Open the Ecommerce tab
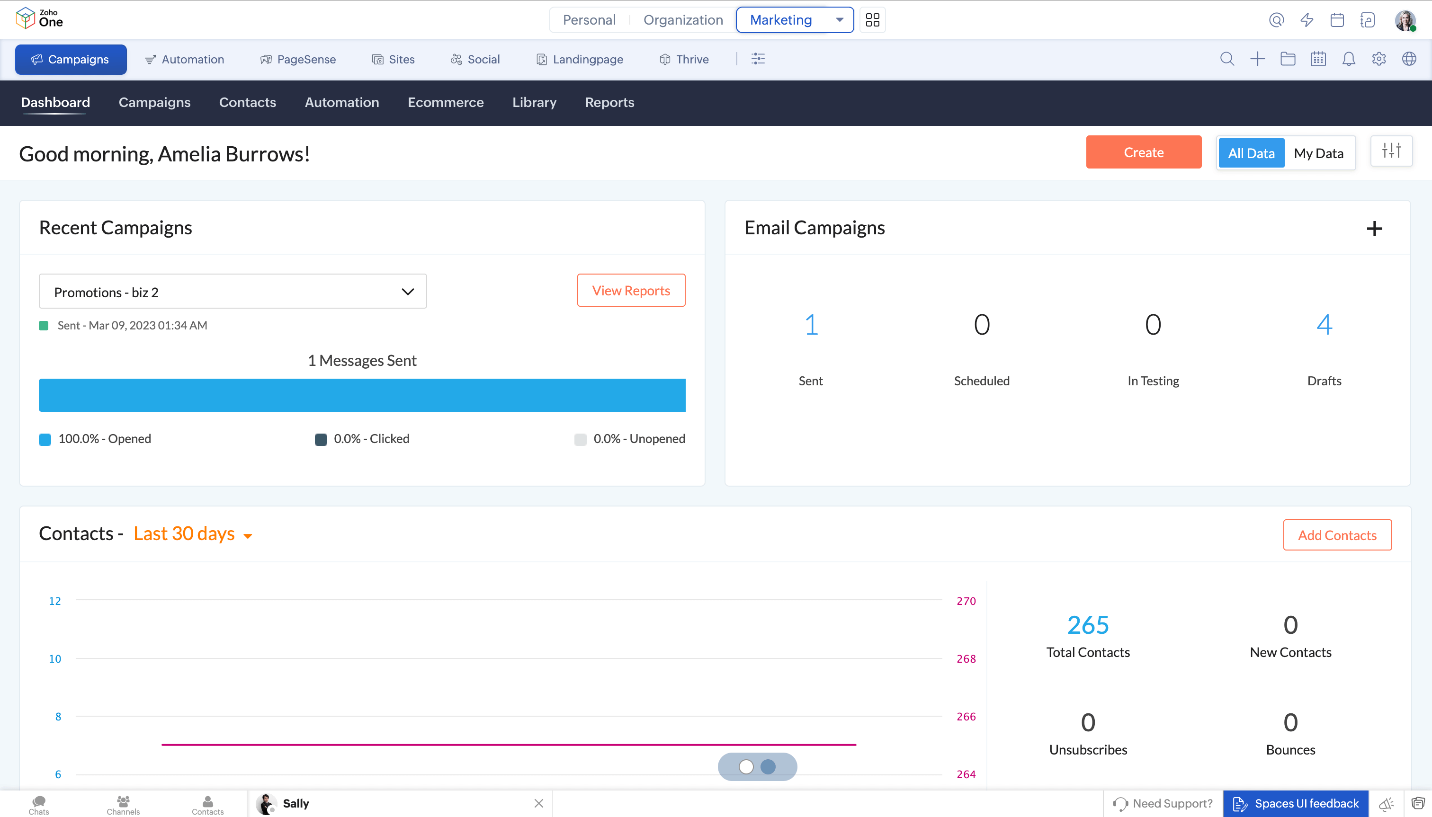 tap(445, 103)
